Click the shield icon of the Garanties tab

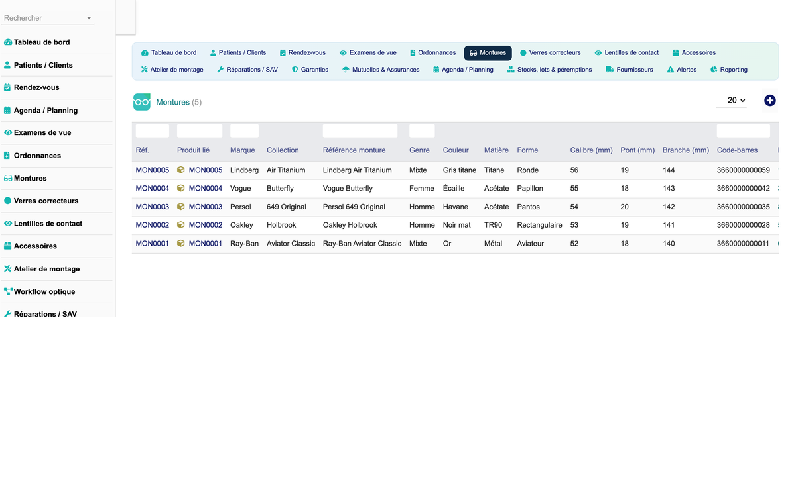295,70
